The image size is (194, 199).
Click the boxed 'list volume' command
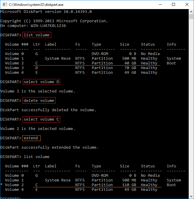pos(37,35)
